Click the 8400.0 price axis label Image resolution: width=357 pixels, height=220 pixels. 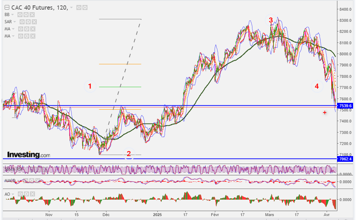(x=345, y=9)
